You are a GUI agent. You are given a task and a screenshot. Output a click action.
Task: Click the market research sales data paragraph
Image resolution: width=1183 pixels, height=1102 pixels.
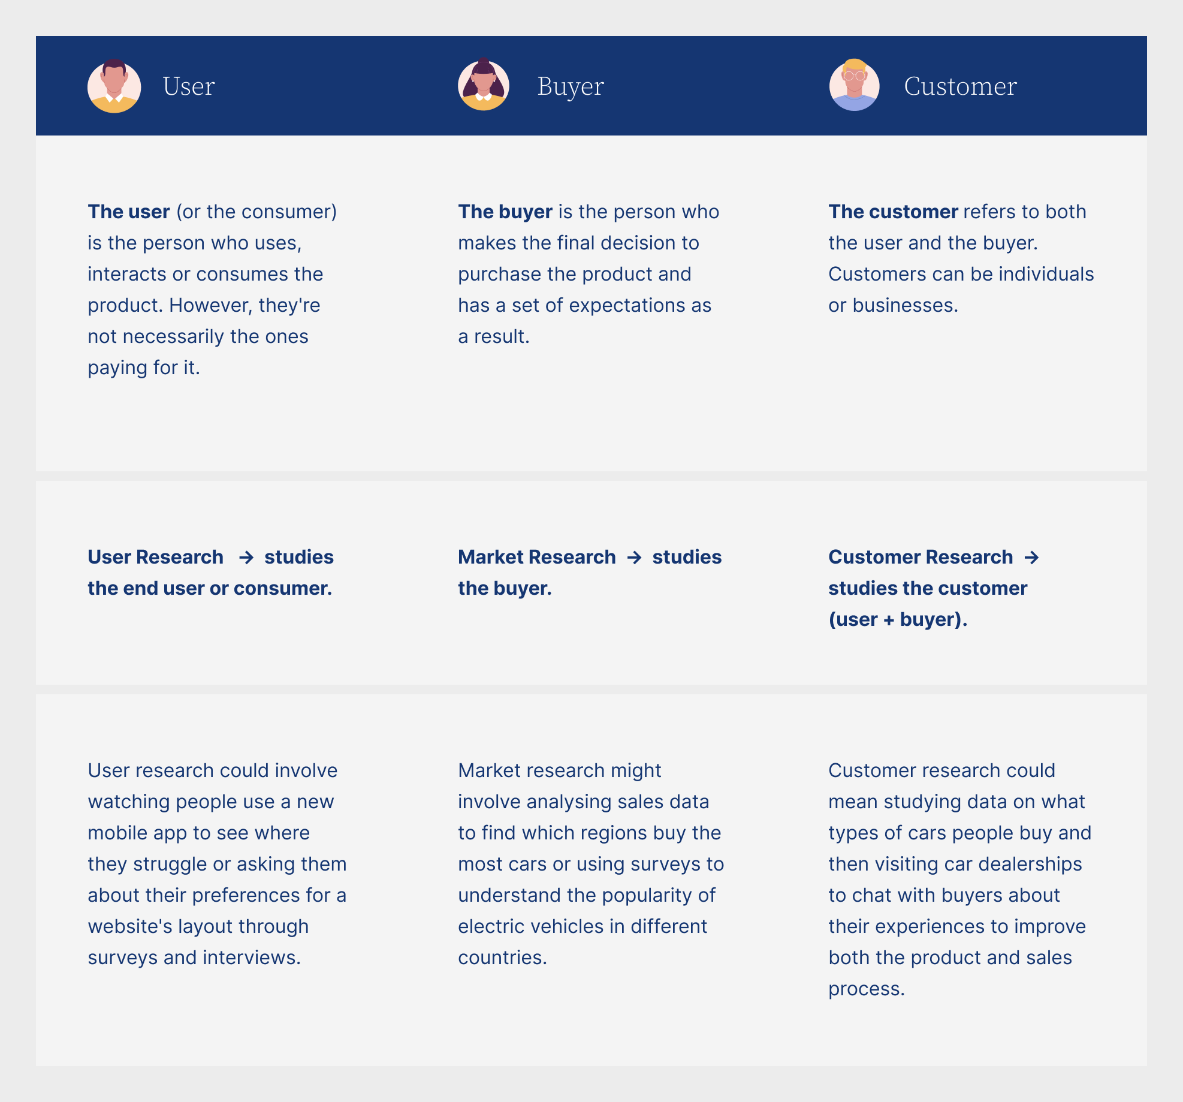(x=590, y=863)
